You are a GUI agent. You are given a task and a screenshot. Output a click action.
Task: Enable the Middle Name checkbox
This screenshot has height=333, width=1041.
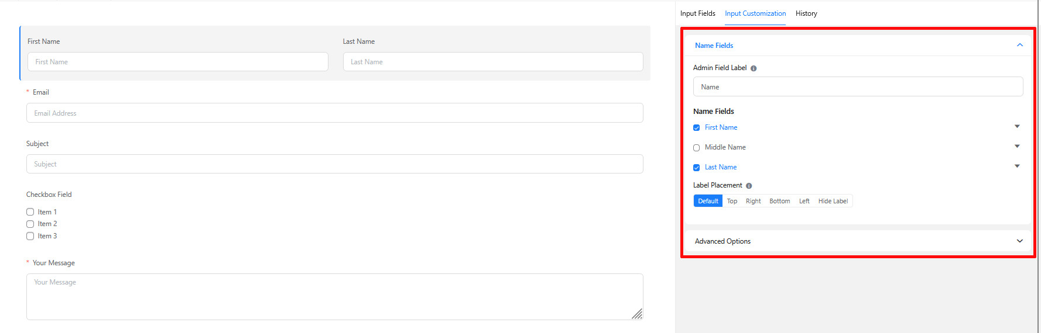(696, 148)
